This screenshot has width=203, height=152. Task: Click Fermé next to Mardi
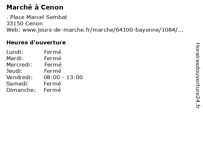click(x=53, y=58)
